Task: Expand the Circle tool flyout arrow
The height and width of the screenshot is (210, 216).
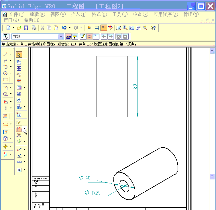Action: click(x=11, y=73)
